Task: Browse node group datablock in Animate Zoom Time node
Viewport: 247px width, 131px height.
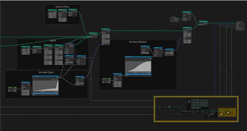Action: pos(9,91)
